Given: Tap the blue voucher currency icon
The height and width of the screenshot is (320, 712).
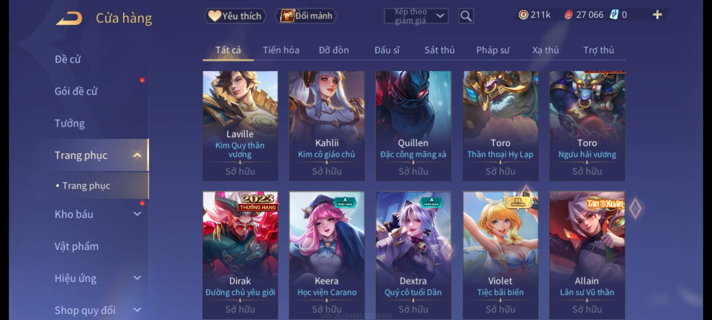Looking at the screenshot, I should click(x=614, y=15).
